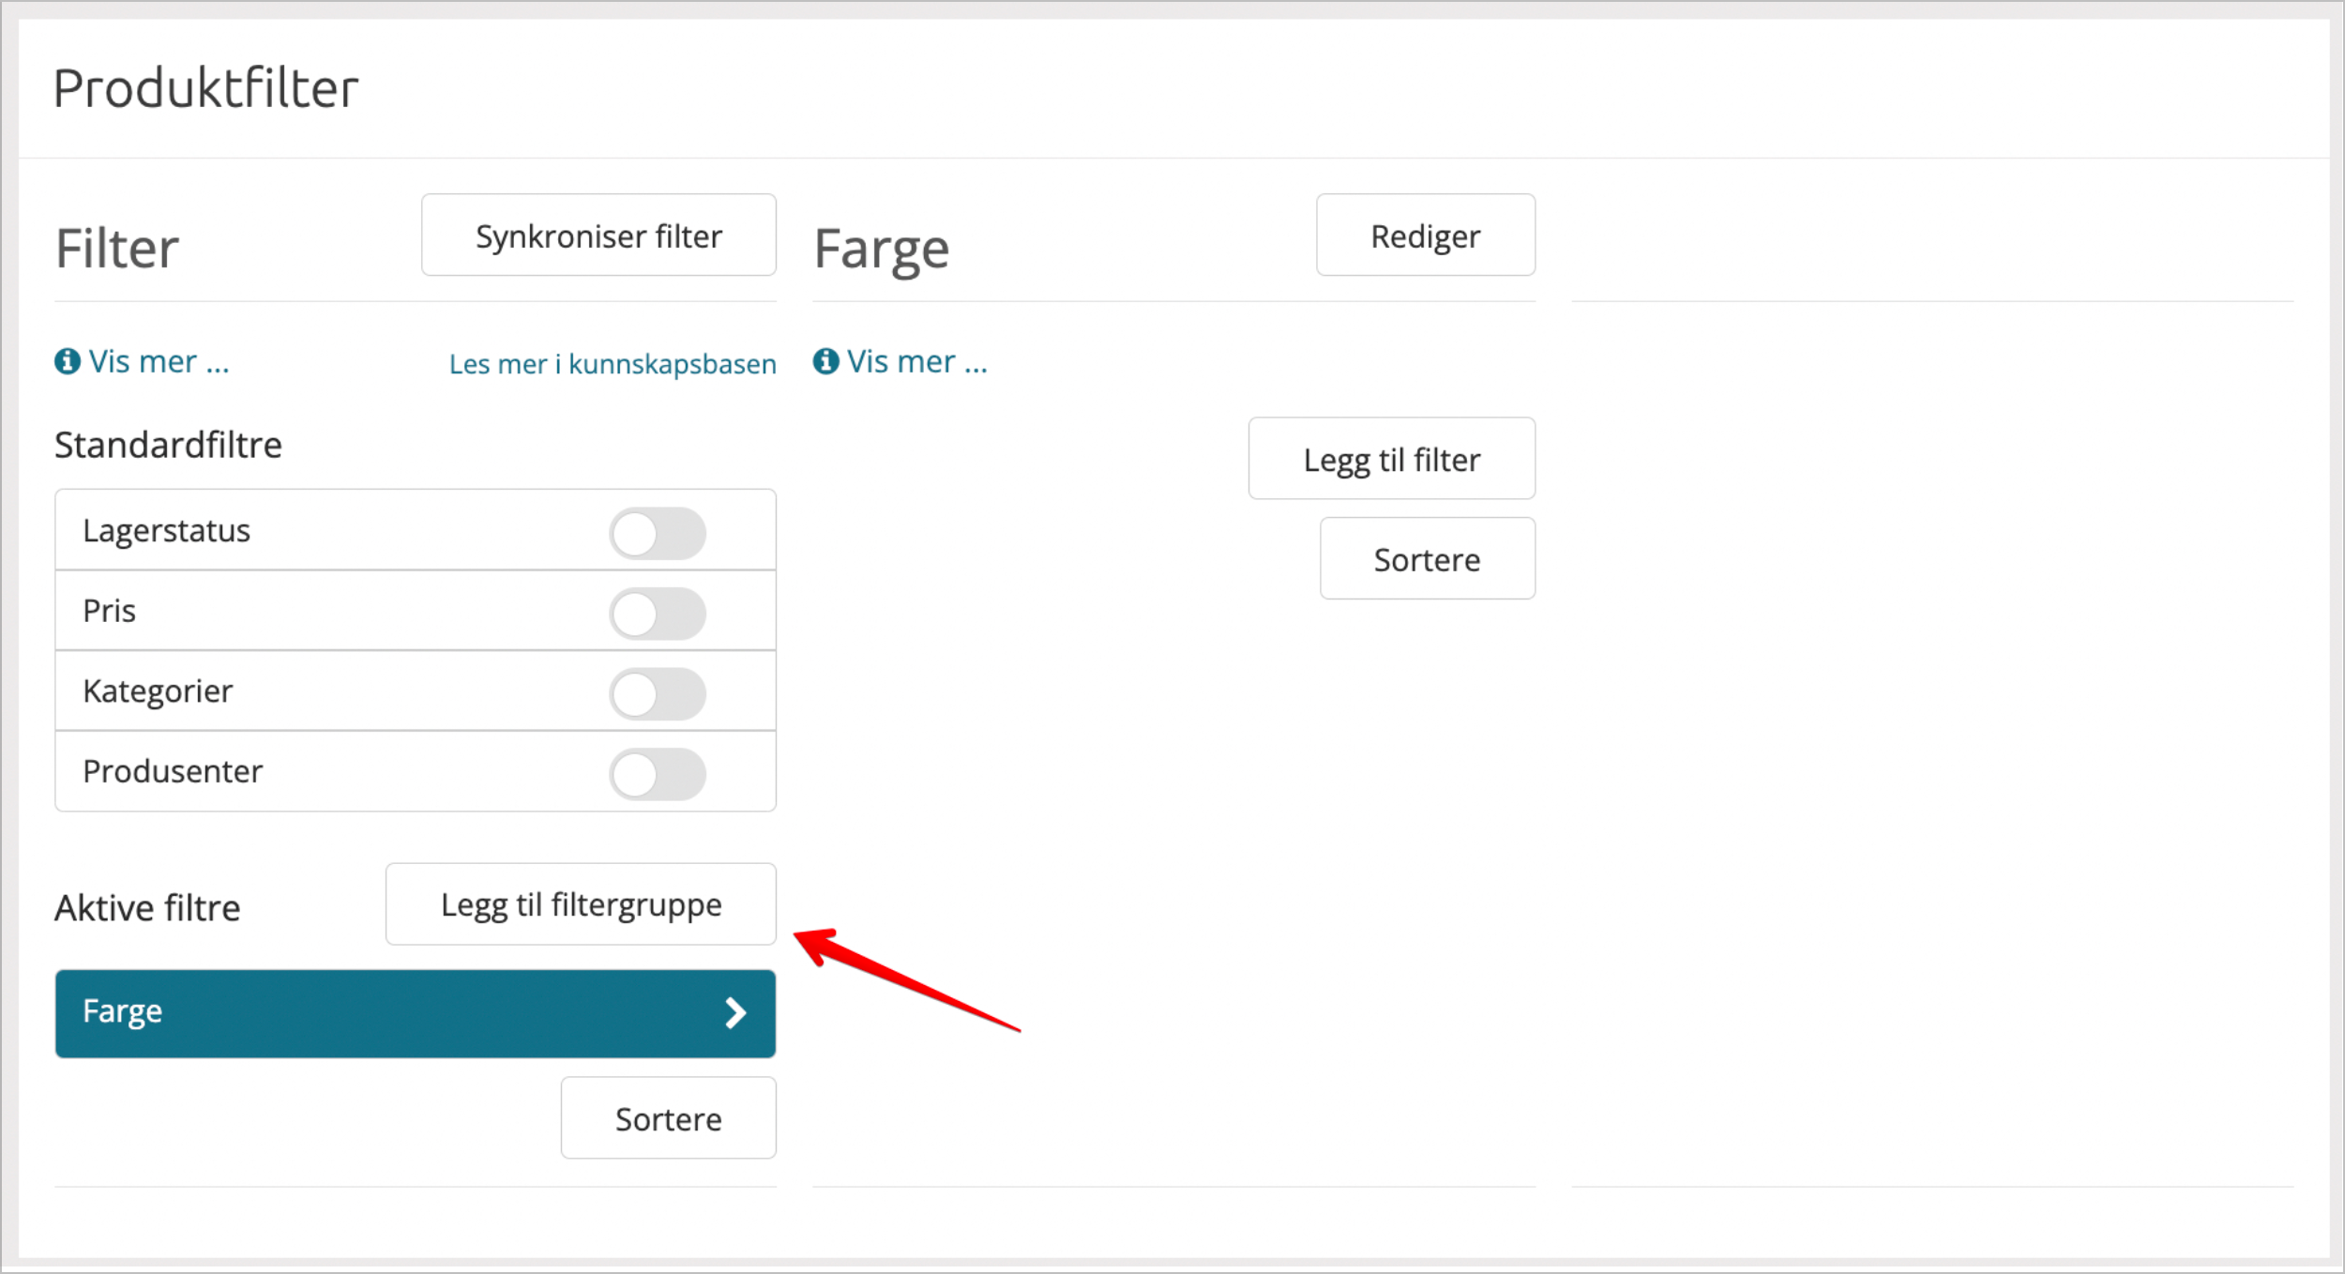Select Sortere in the Farge panel

(x=1427, y=558)
